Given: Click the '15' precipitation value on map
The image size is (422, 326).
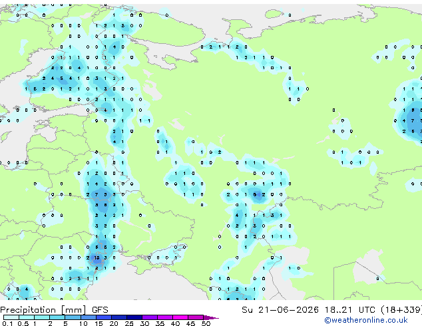Looking at the screenshot, I should point(97,257).
